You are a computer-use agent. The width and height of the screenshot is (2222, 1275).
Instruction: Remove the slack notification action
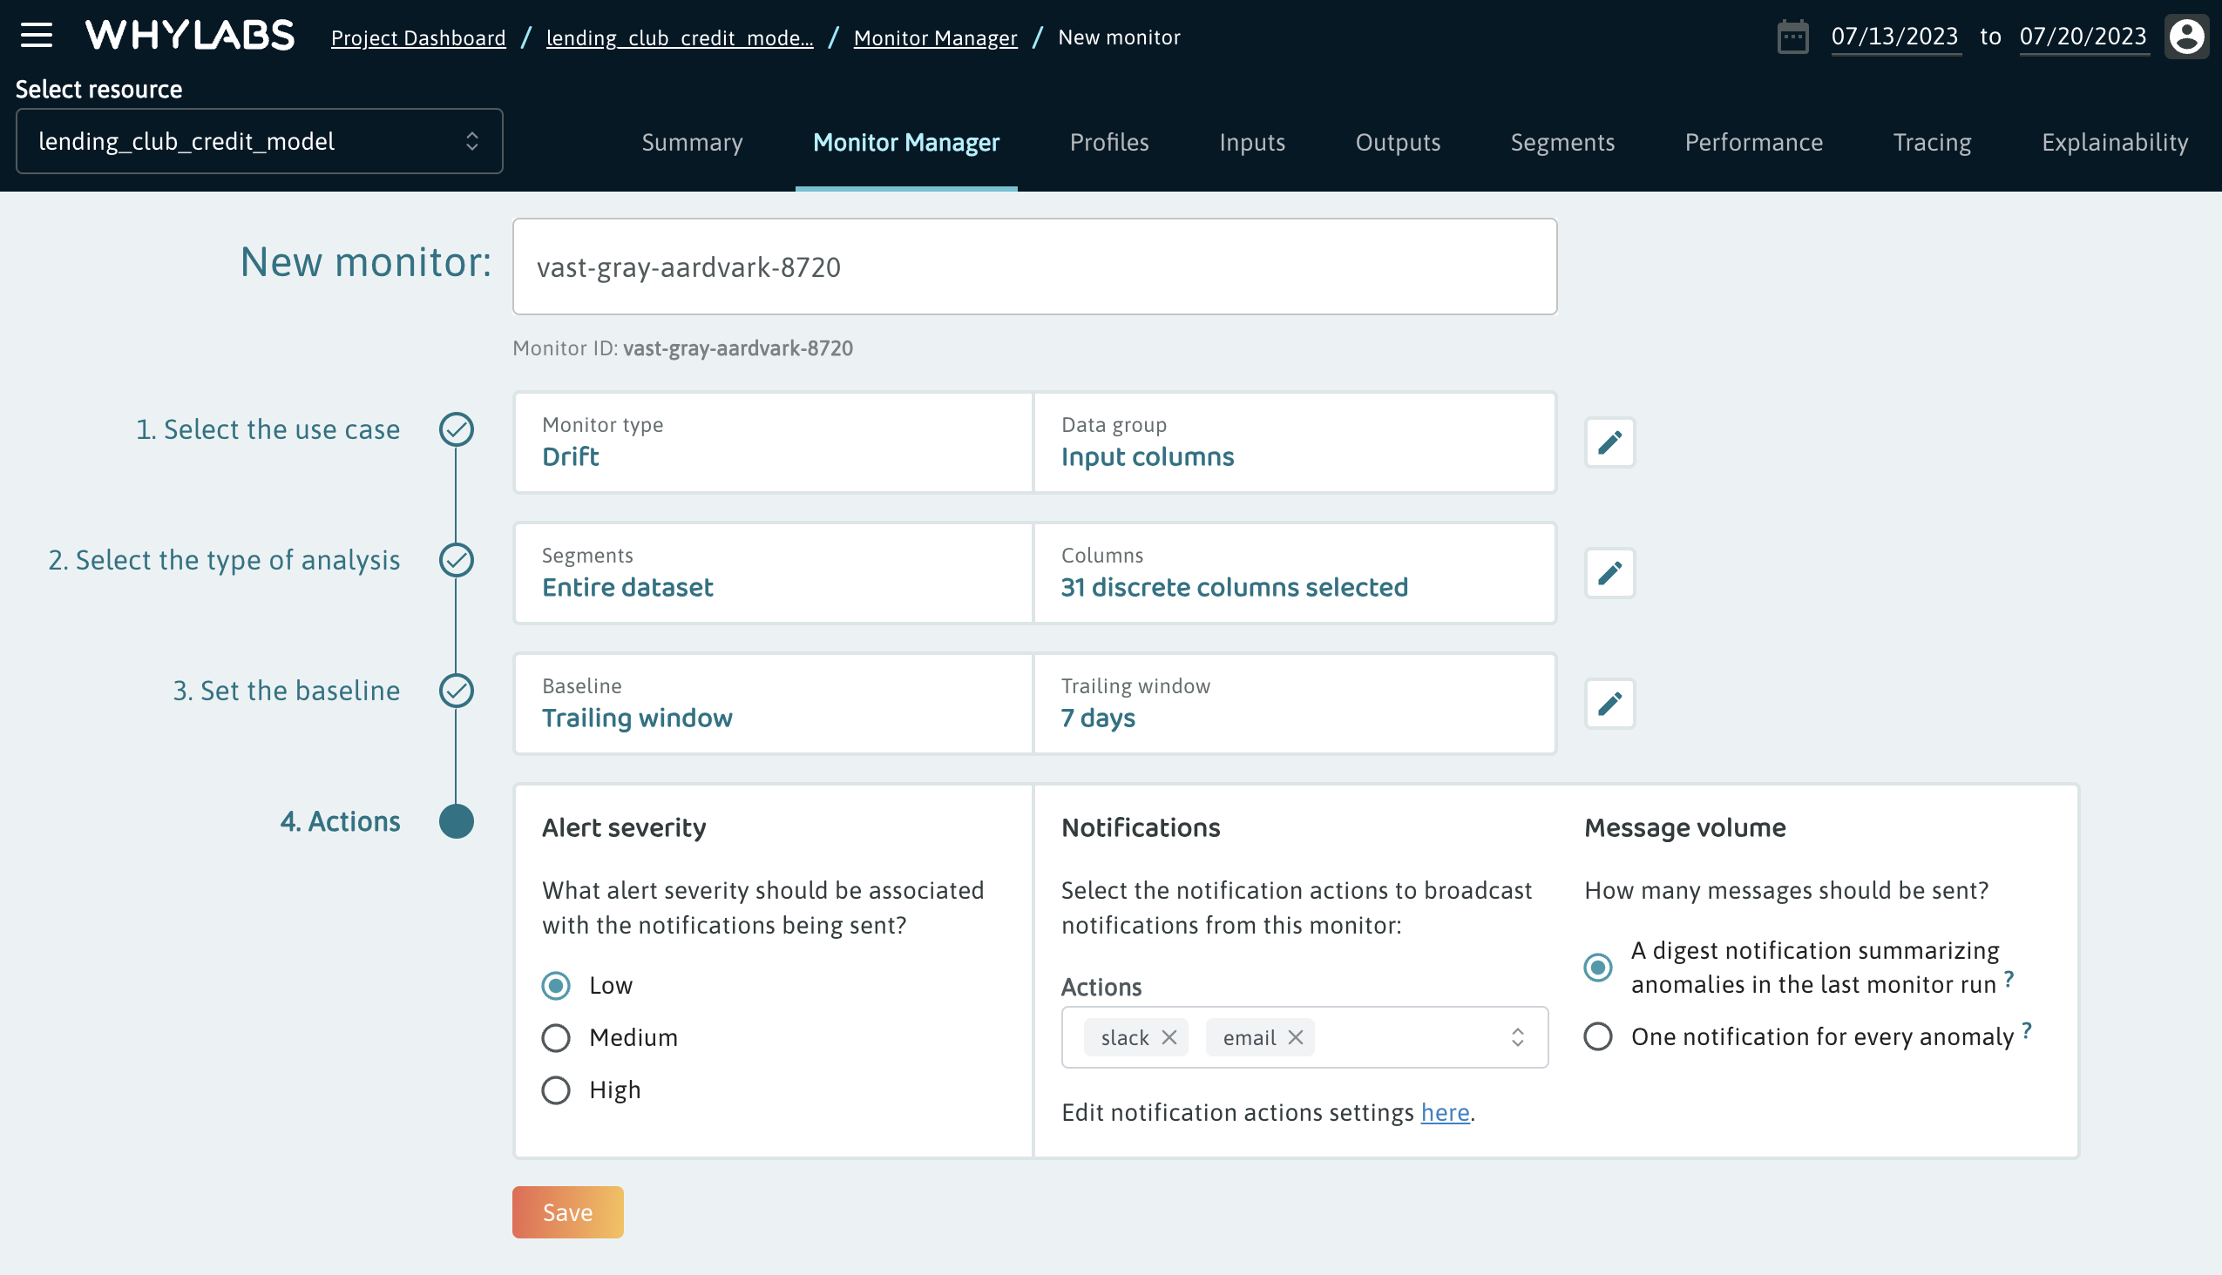[1168, 1038]
